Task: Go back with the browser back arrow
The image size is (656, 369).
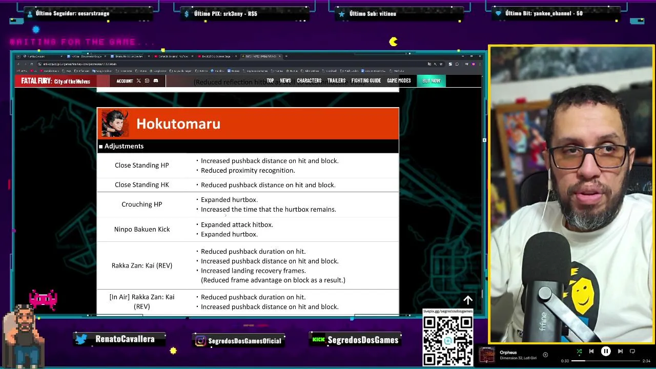Action: point(18,64)
